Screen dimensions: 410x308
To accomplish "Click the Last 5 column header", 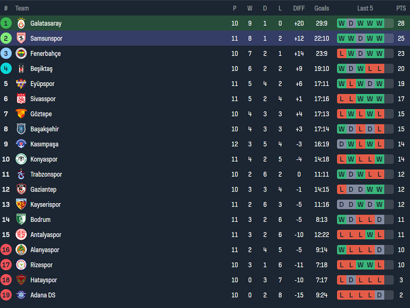I will (365, 8).
